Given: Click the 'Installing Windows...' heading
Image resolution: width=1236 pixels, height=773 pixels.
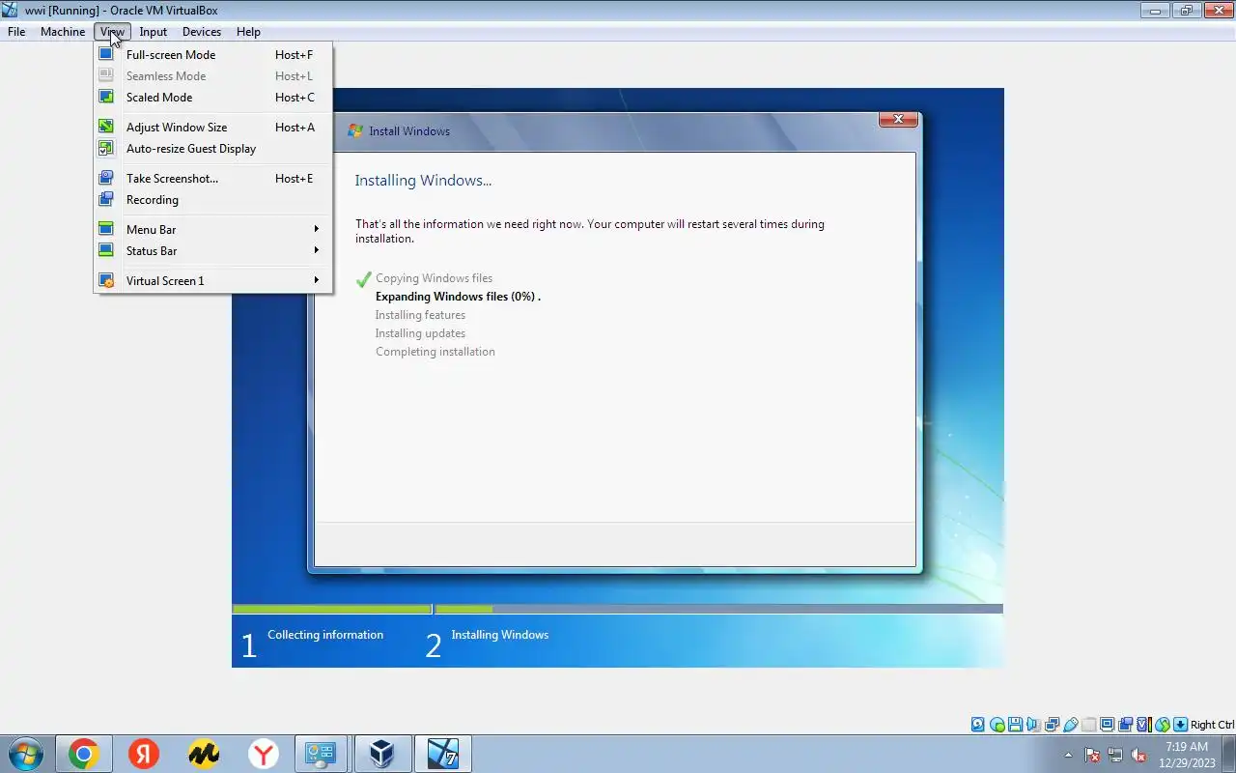Looking at the screenshot, I should pyautogui.click(x=423, y=181).
